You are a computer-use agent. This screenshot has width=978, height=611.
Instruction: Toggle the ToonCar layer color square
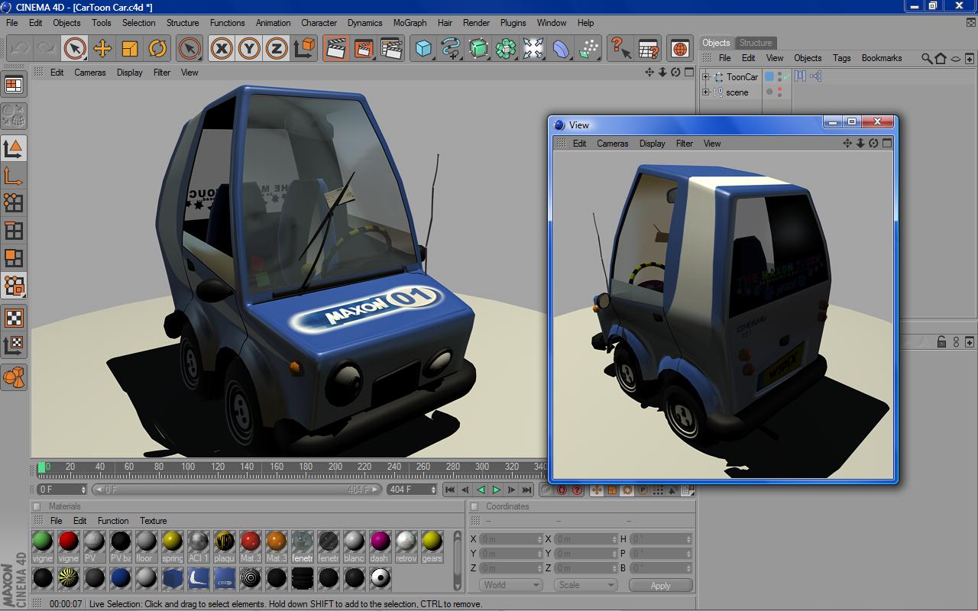pyautogui.click(x=769, y=77)
